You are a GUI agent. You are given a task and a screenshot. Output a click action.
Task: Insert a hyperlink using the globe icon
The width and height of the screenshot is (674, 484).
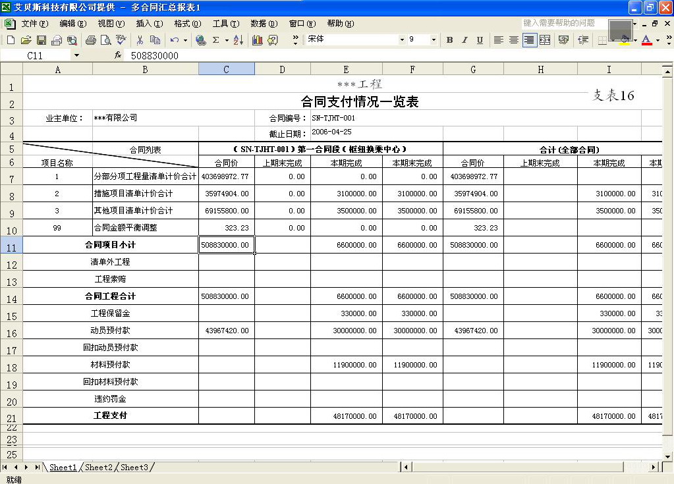click(200, 40)
